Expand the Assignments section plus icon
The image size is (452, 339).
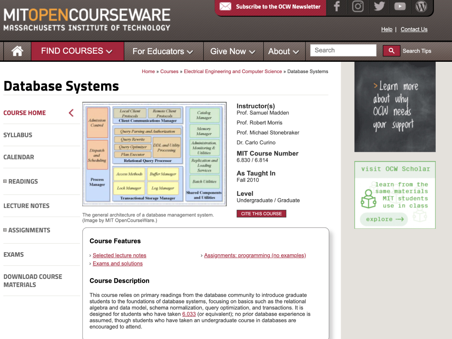pyautogui.click(x=5, y=230)
